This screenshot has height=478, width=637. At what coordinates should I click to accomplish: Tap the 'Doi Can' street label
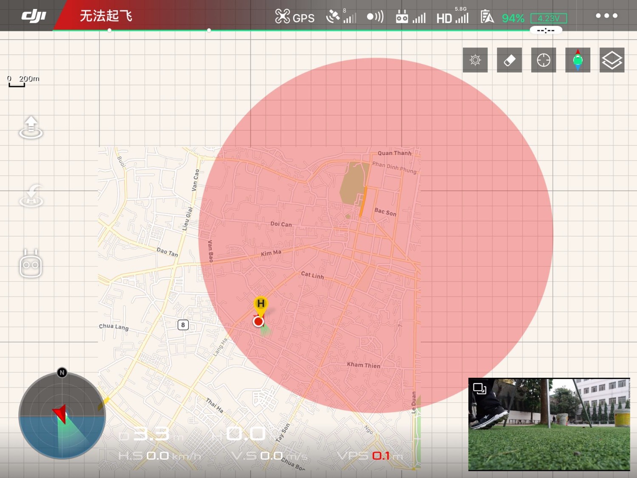coord(281,224)
